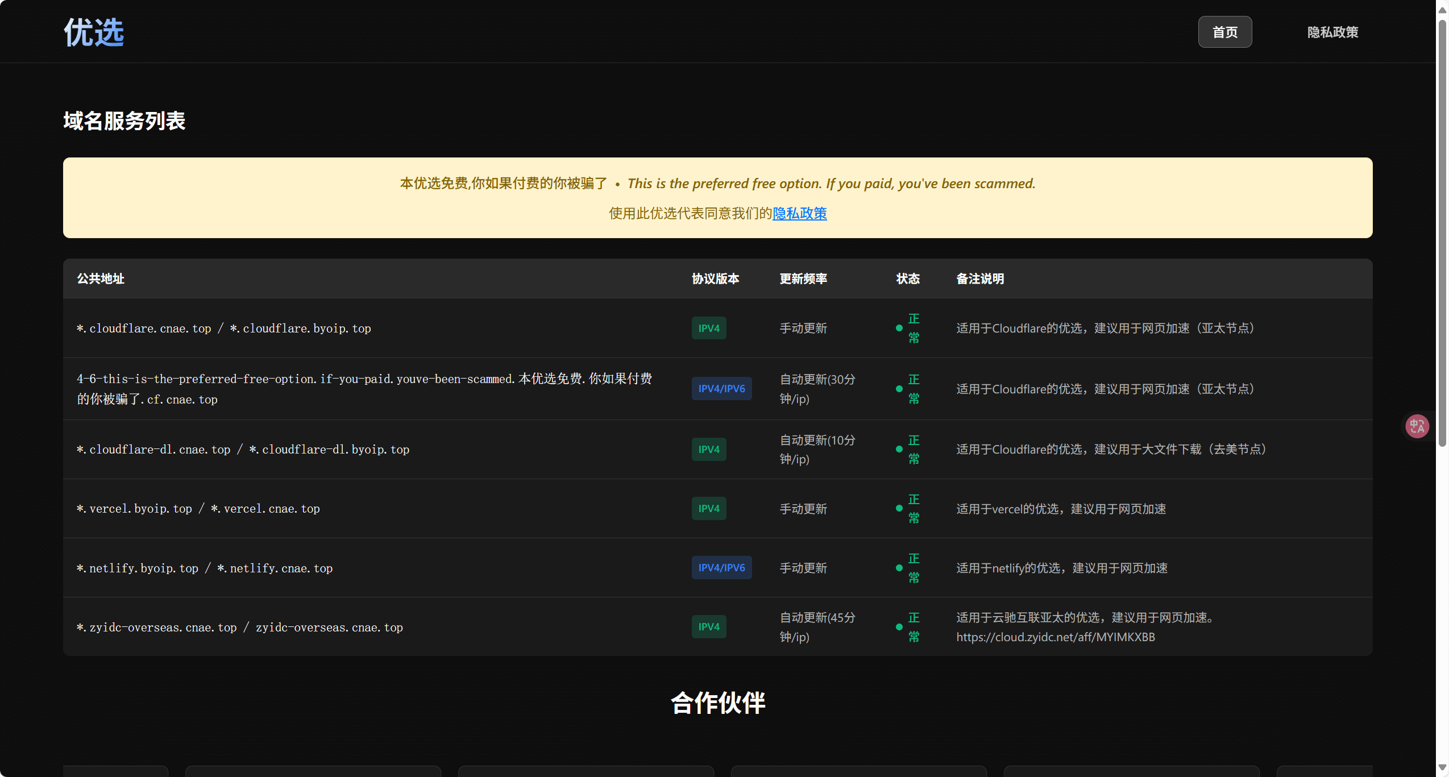Click the IPV4 badge on the cloudflare.cnae.top row
Image resolution: width=1449 pixels, height=777 pixels.
(708, 328)
